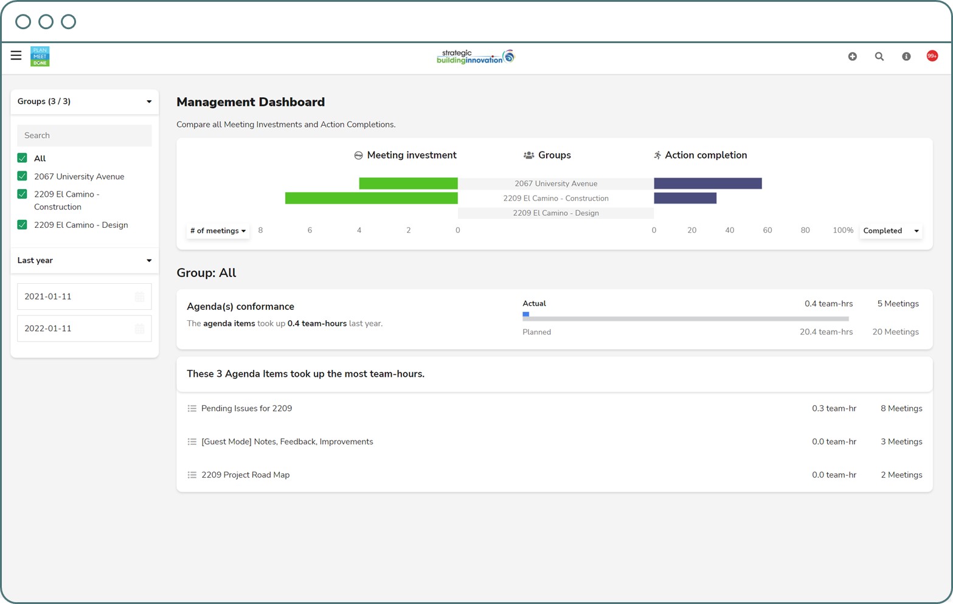
Task: Open Guest Mode Notes, Feedback, Improvements item
Action: (x=287, y=442)
